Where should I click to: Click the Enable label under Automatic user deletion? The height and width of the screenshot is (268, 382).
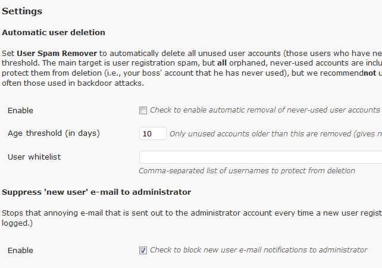[x=20, y=110]
